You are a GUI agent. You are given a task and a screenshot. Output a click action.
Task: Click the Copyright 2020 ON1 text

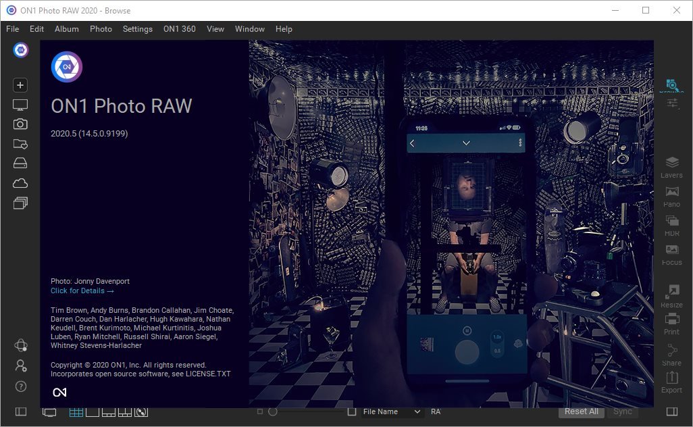click(x=128, y=365)
